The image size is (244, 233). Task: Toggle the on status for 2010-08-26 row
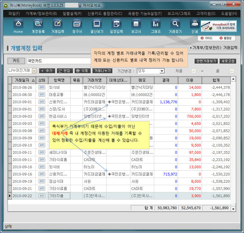42,87
